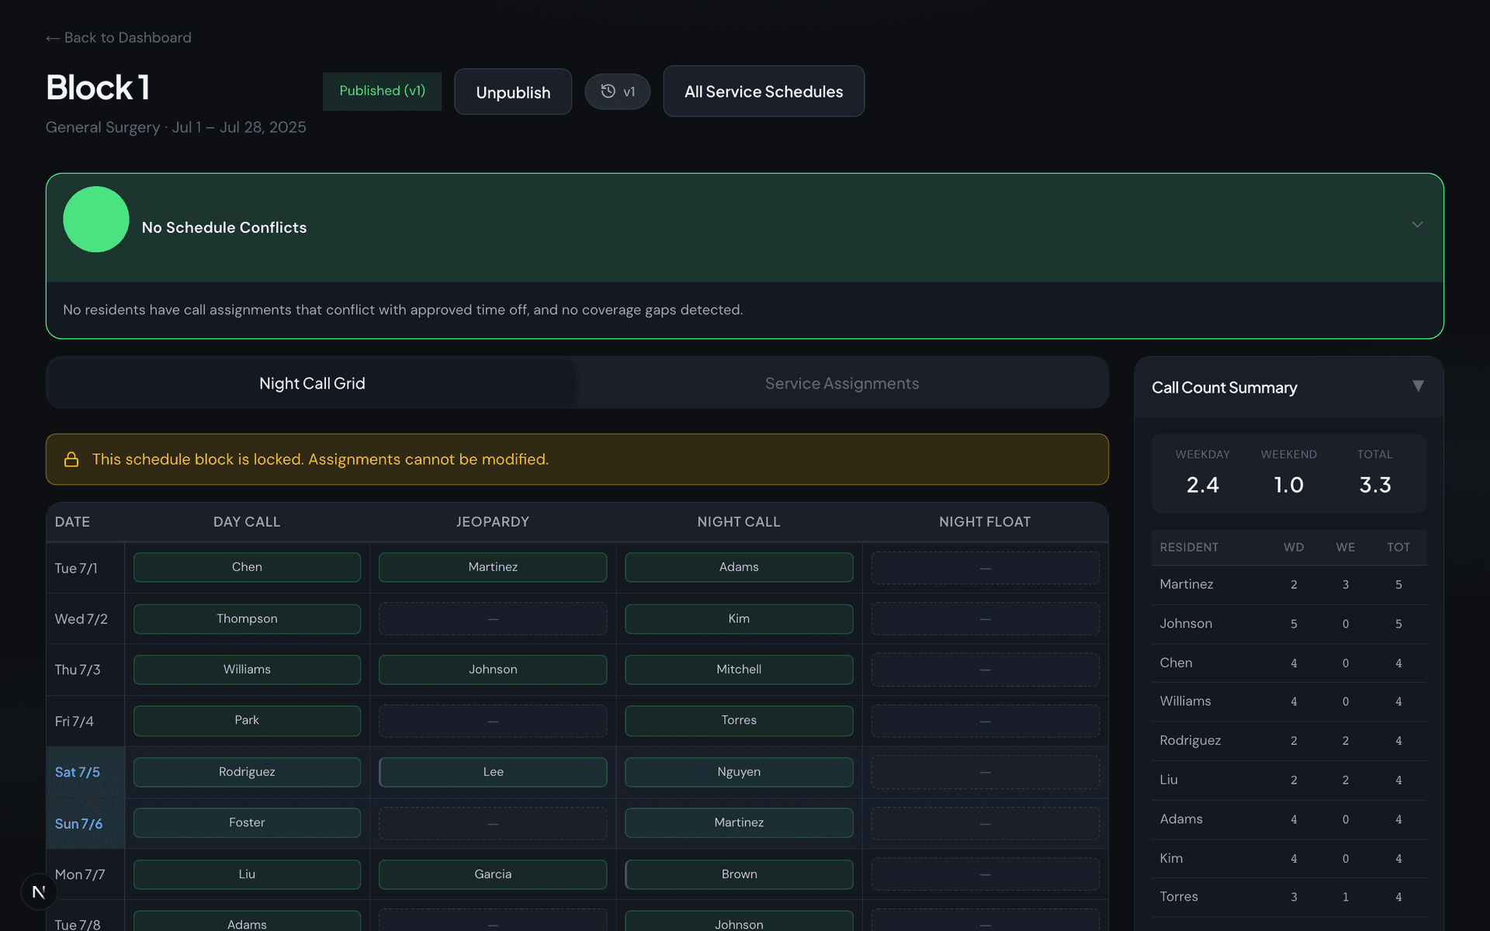The height and width of the screenshot is (931, 1490).
Task: Open the N developer badge at bottom left
Action: pos(38,891)
